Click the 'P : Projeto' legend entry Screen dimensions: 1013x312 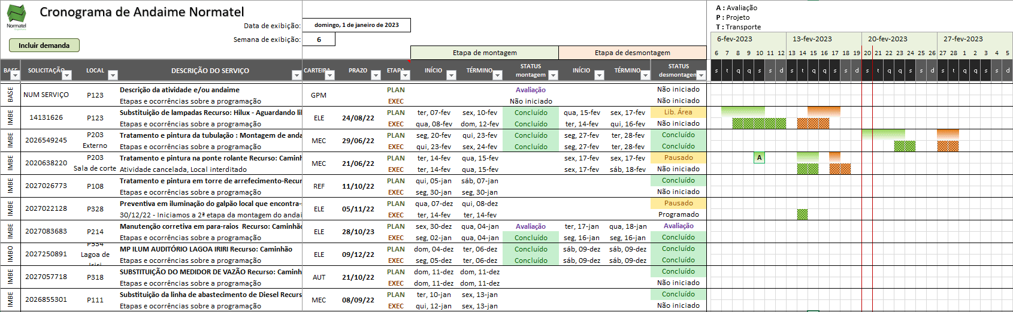click(733, 17)
